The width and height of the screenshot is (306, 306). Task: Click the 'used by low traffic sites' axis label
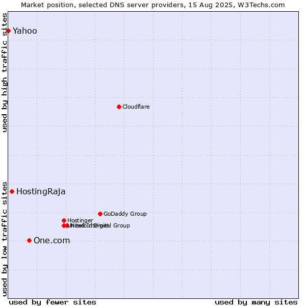click(4, 239)
